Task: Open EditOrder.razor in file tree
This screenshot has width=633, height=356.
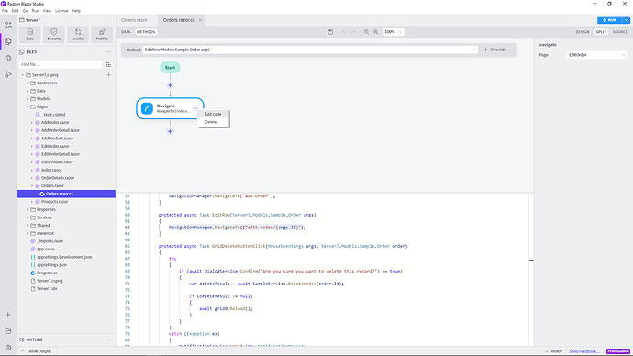Action: tap(55, 146)
